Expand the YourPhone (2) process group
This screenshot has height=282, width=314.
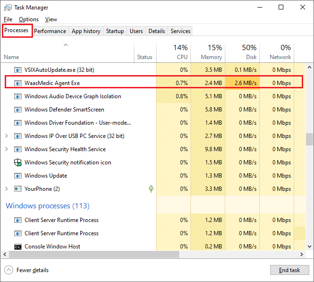click(x=7, y=189)
